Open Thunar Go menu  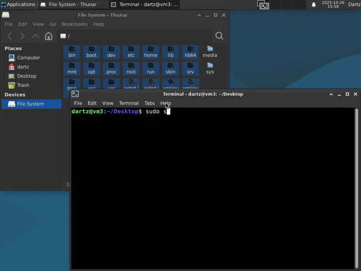click(x=53, y=24)
